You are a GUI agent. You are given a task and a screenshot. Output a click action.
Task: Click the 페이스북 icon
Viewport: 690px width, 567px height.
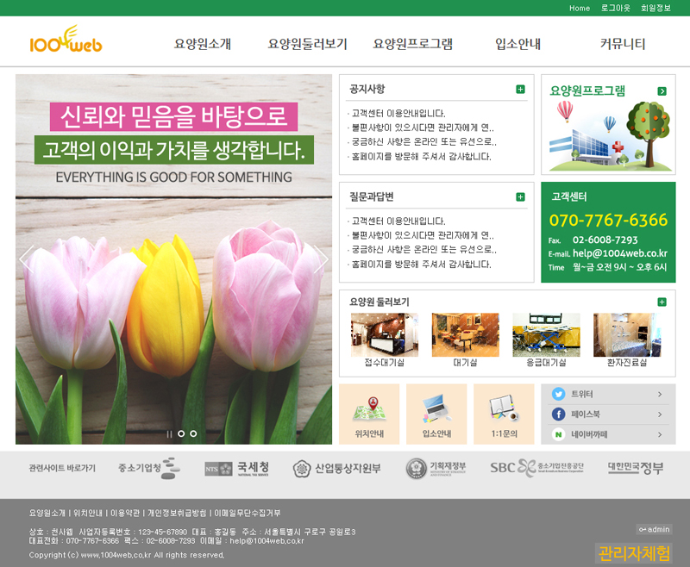point(558,414)
